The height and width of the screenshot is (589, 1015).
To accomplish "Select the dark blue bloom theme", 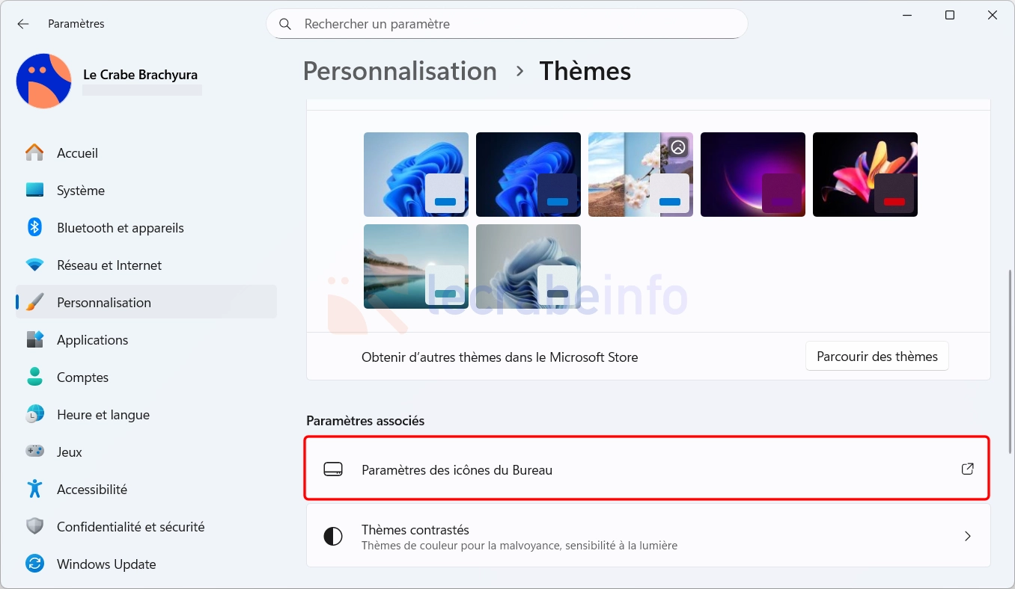I will (x=528, y=174).
